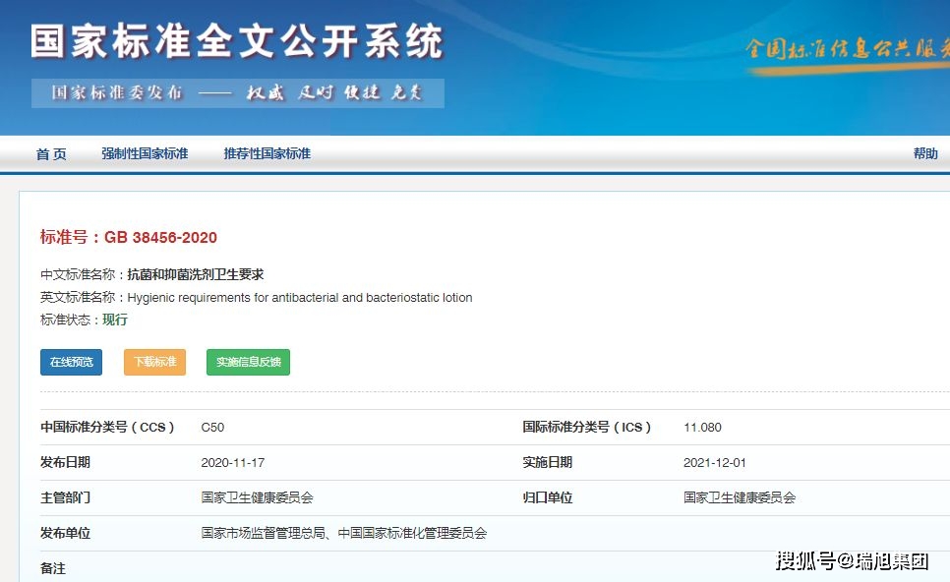950x582 pixels.
Task: Click the 发布日期 label
Action: (x=66, y=463)
